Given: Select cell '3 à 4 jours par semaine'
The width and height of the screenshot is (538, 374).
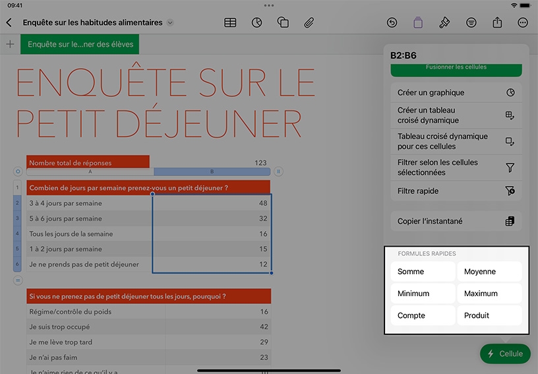Looking at the screenshot, I should (x=89, y=203).
